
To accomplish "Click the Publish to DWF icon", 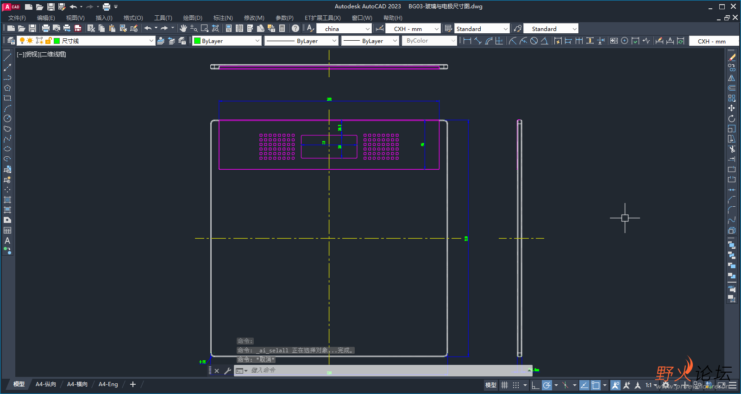I will (x=78, y=29).
